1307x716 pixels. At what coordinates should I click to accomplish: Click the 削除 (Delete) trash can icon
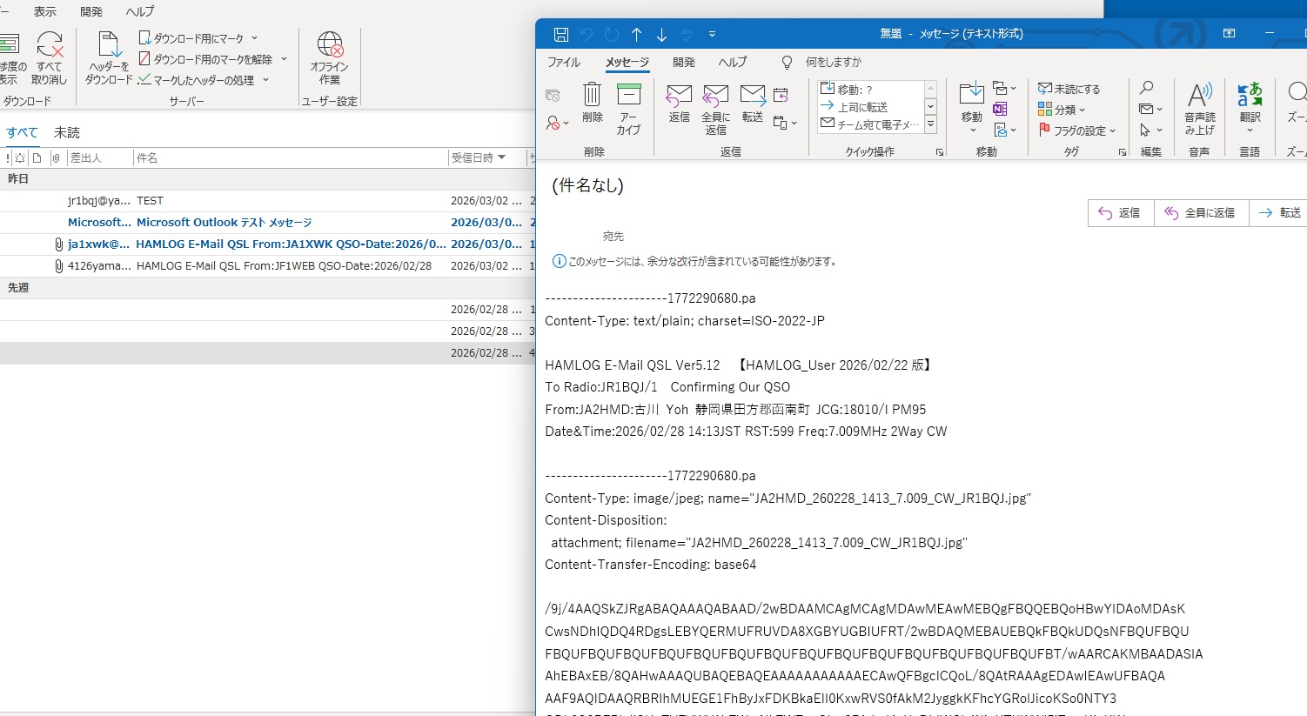coord(592,96)
